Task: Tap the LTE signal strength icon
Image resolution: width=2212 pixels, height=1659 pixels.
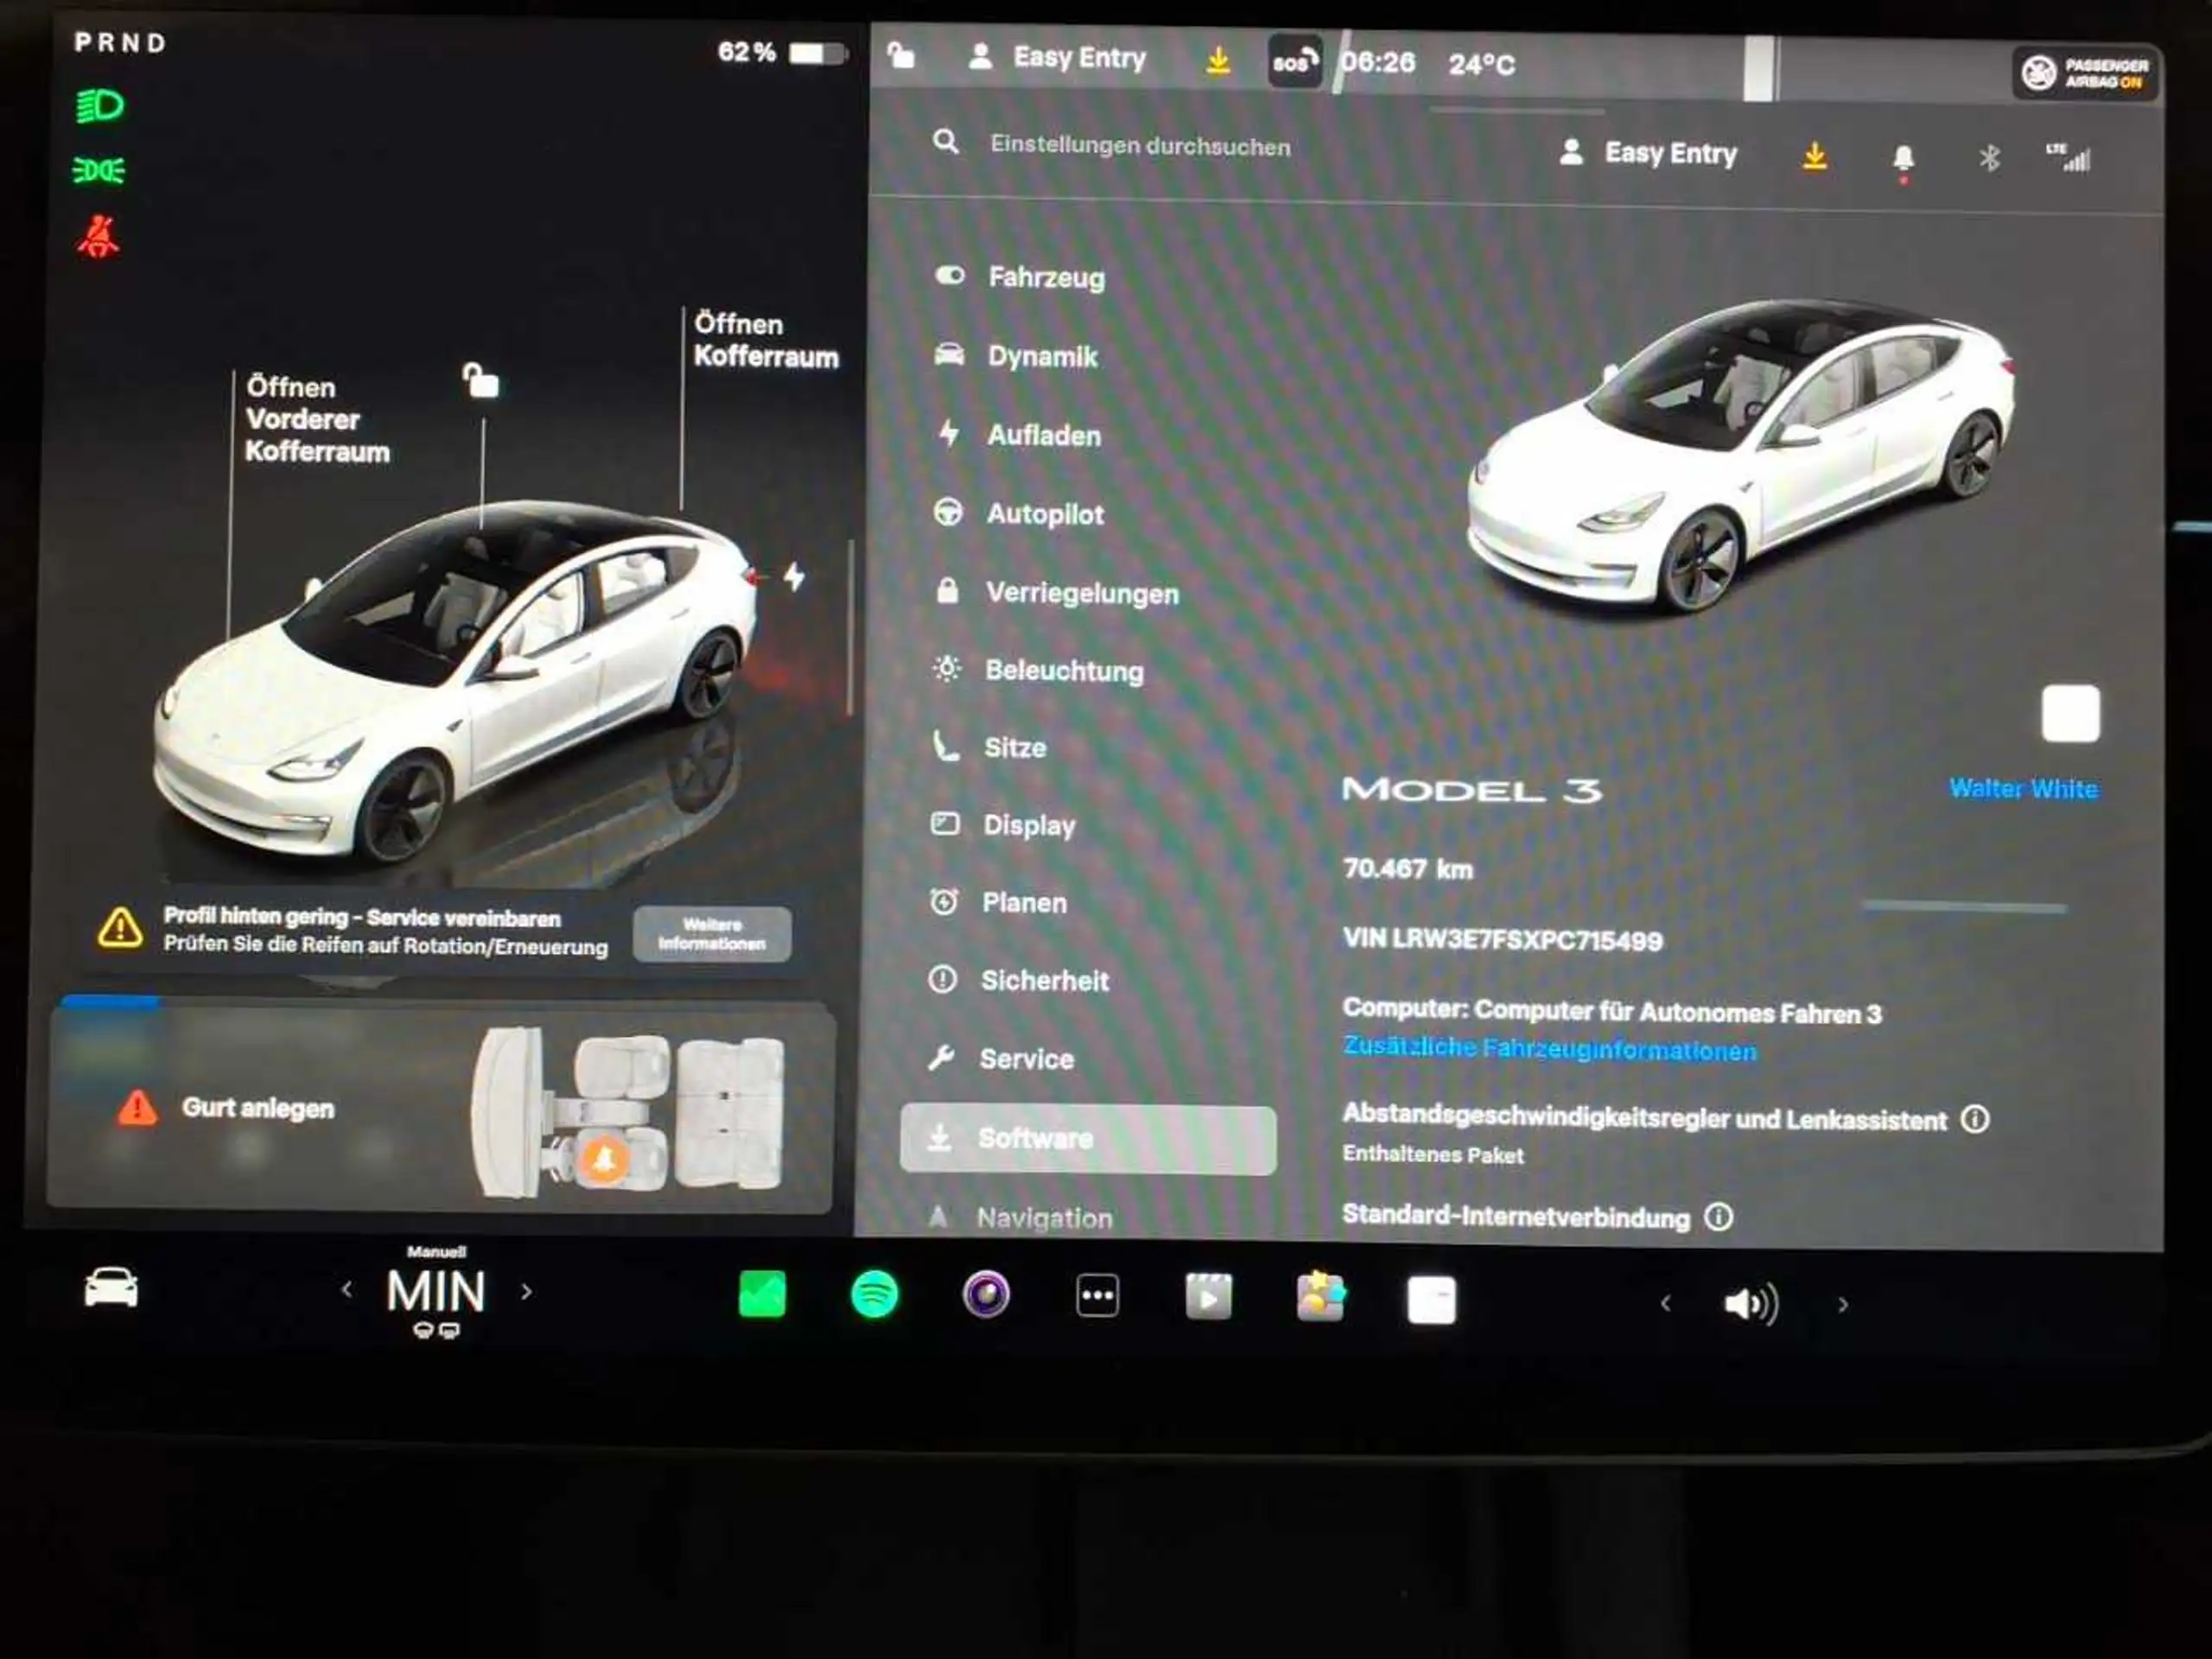Action: point(2068,157)
